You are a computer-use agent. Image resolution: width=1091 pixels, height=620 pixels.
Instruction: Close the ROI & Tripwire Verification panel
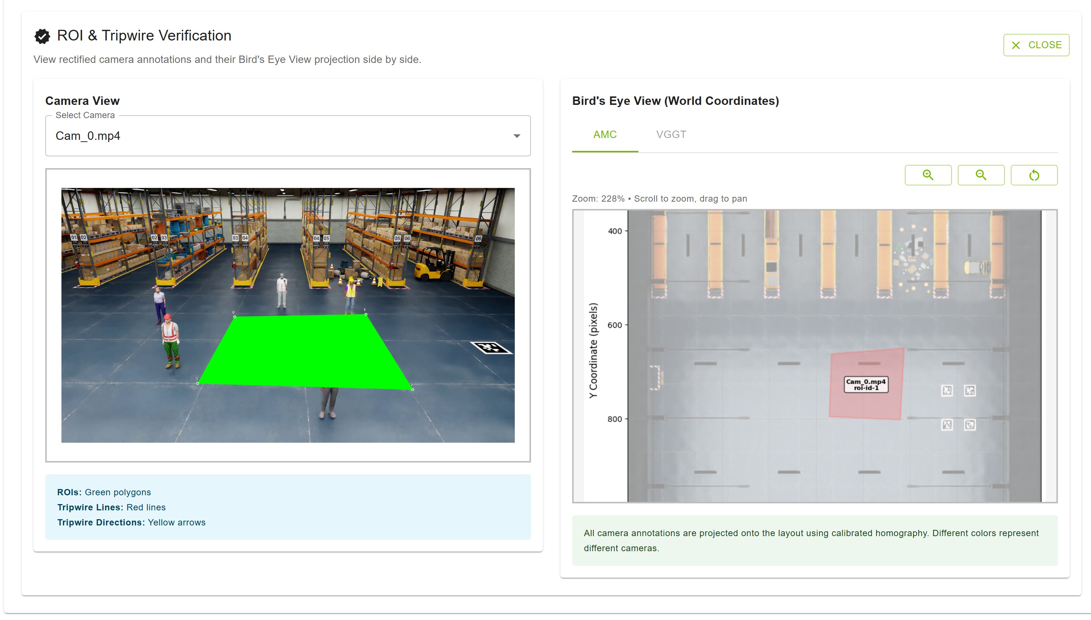click(x=1036, y=45)
